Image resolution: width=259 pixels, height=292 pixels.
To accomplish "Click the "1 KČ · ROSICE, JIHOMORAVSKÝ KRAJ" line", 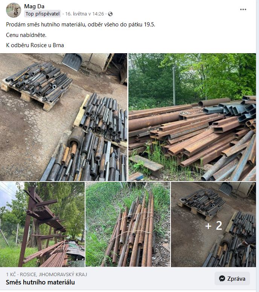I will (46, 274).
